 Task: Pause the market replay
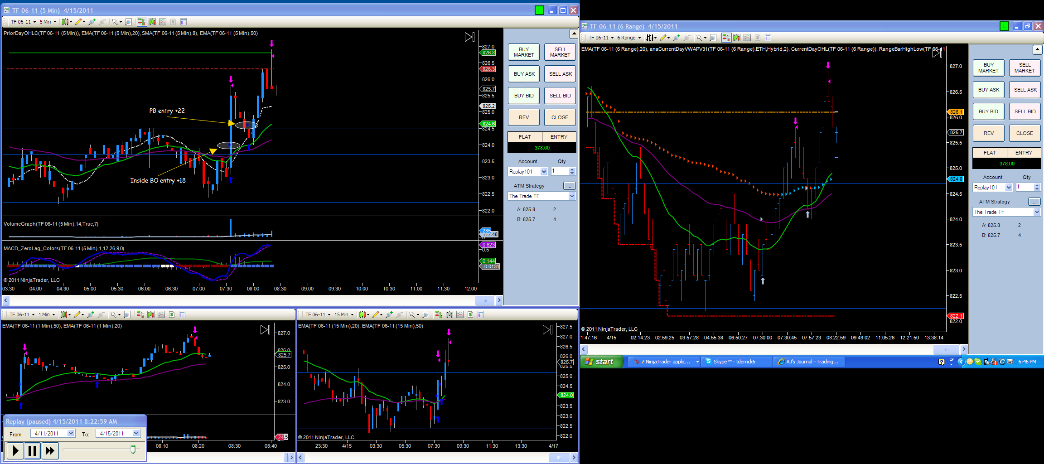coord(32,450)
